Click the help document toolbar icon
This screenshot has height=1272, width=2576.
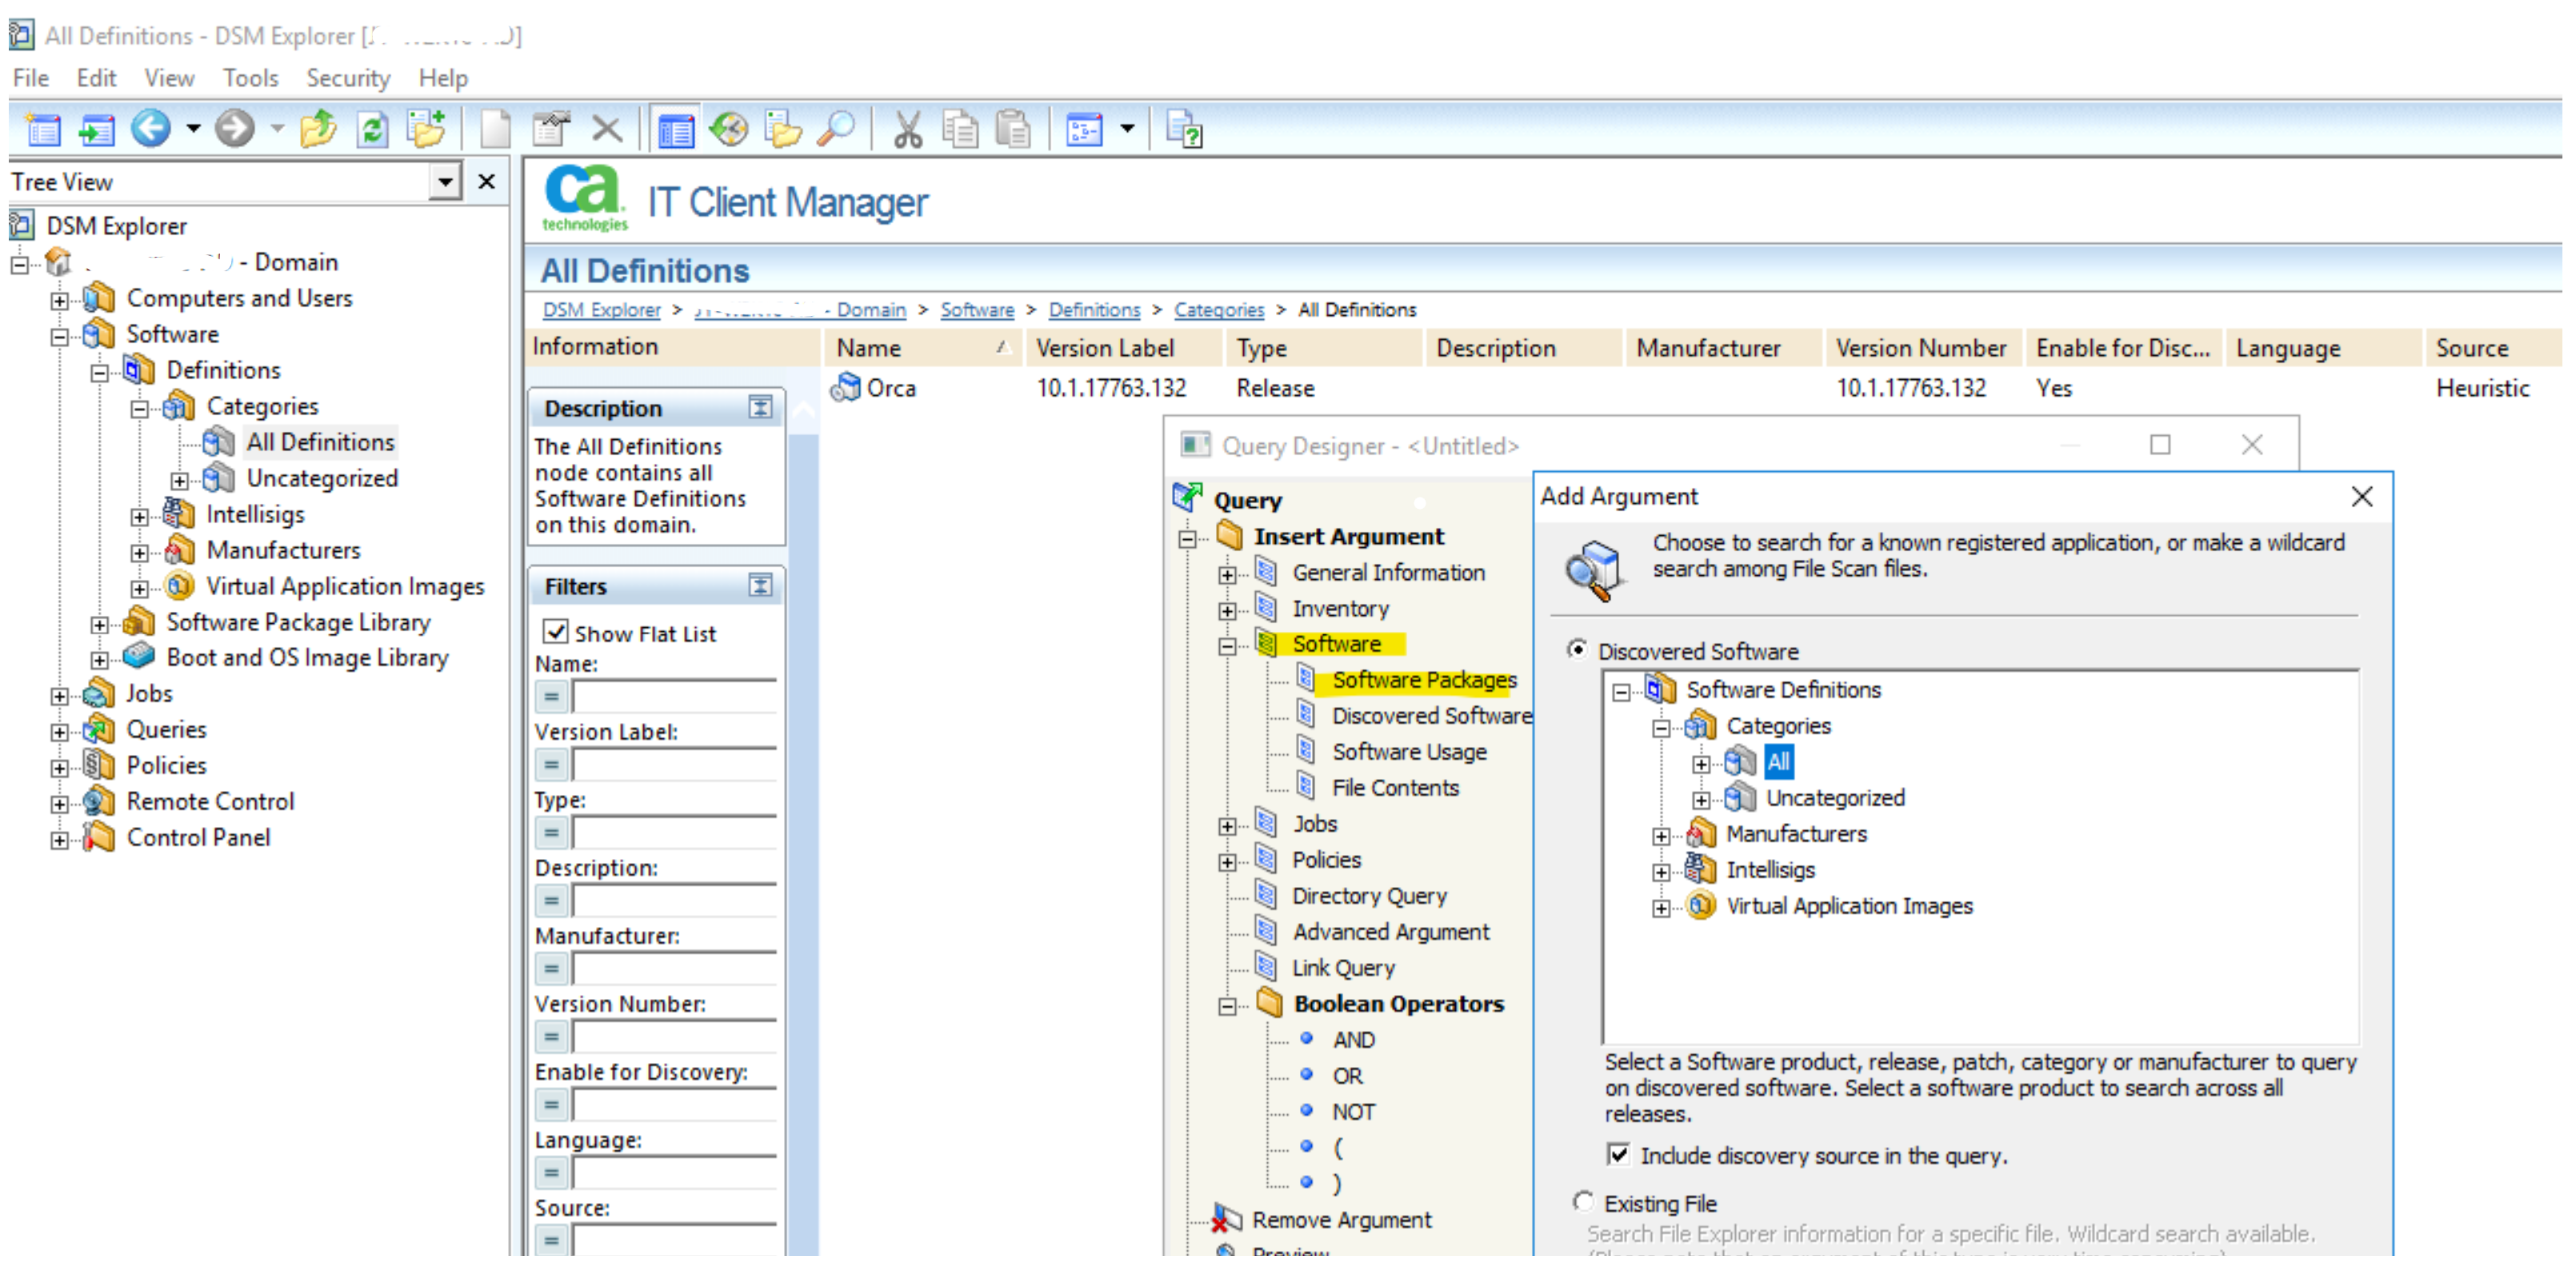(1185, 129)
